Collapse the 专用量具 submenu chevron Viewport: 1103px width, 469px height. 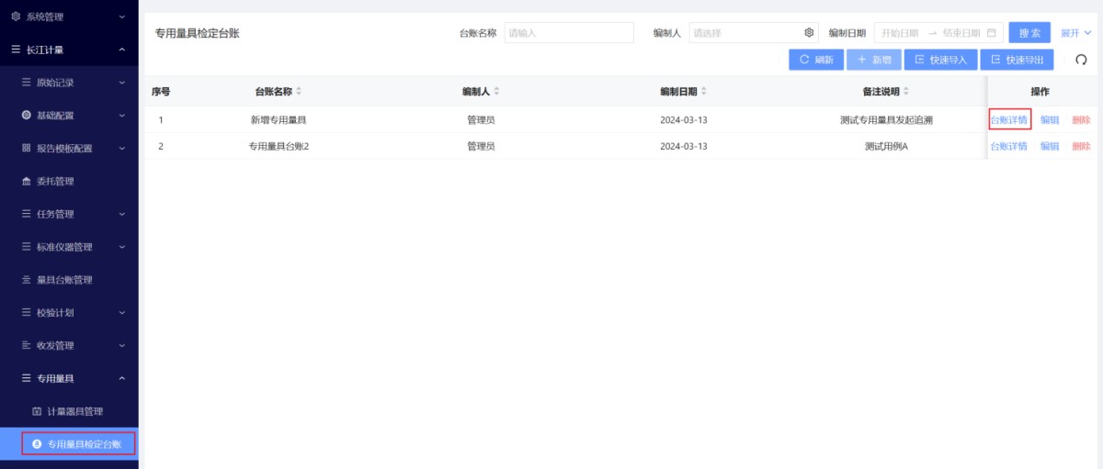coord(122,378)
